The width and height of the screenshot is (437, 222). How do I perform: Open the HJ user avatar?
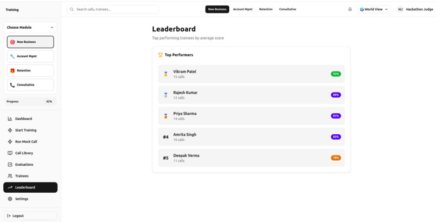point(400,9)
